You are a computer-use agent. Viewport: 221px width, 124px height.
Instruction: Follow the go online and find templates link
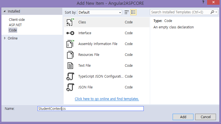tap(107, 99)
